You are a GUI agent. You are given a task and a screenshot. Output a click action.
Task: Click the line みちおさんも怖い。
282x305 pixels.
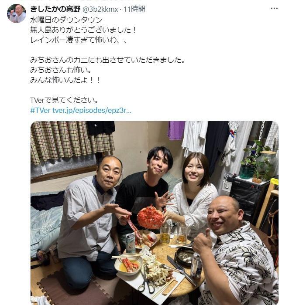coord(61,70)
